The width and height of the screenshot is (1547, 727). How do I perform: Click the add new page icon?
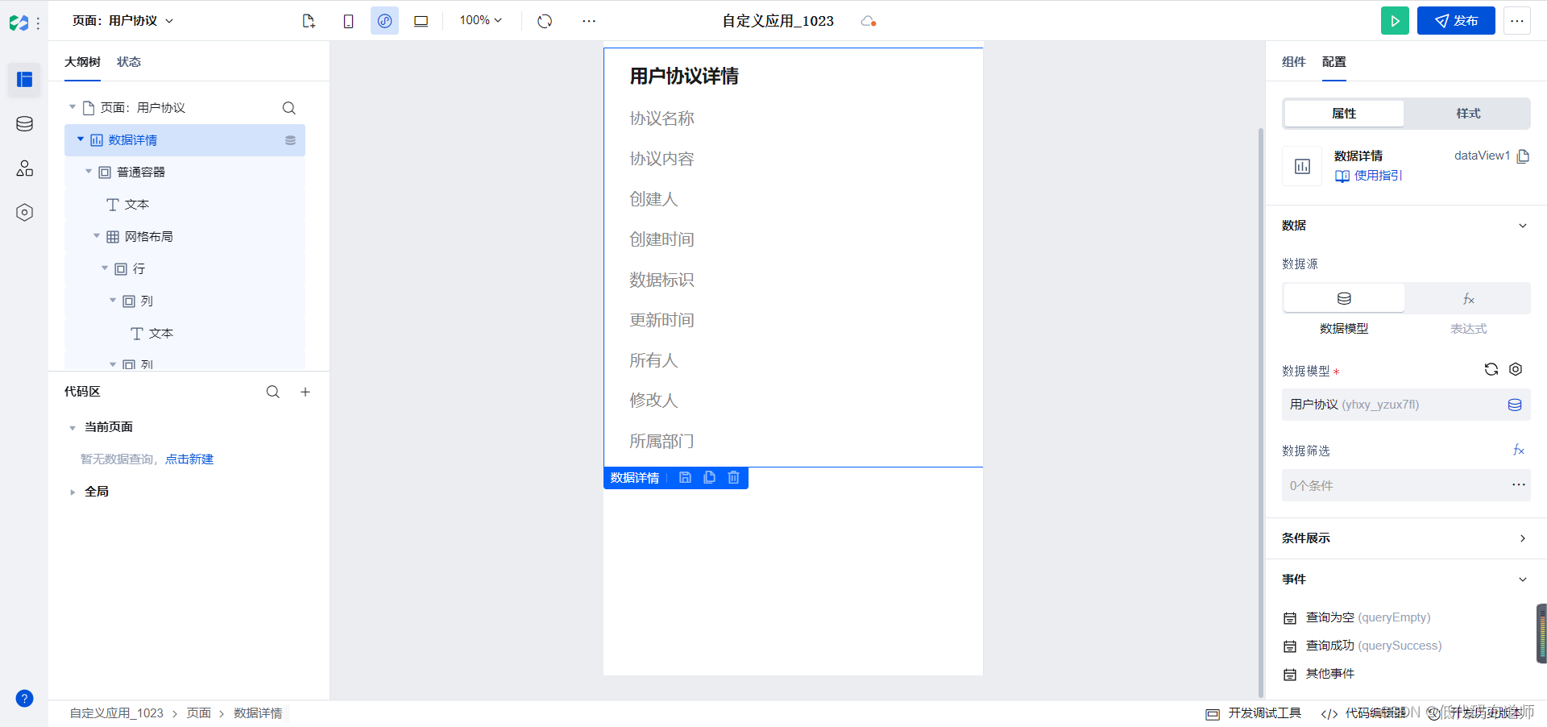309,21
